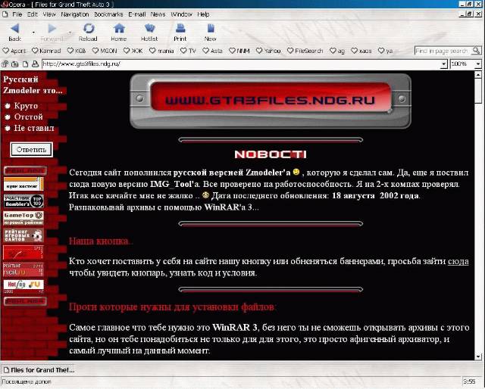The height and width of the screenshot is (389, 485).
Task: Open the NNM bookmark
Action: pyautogui.click(x=239, y=51)
